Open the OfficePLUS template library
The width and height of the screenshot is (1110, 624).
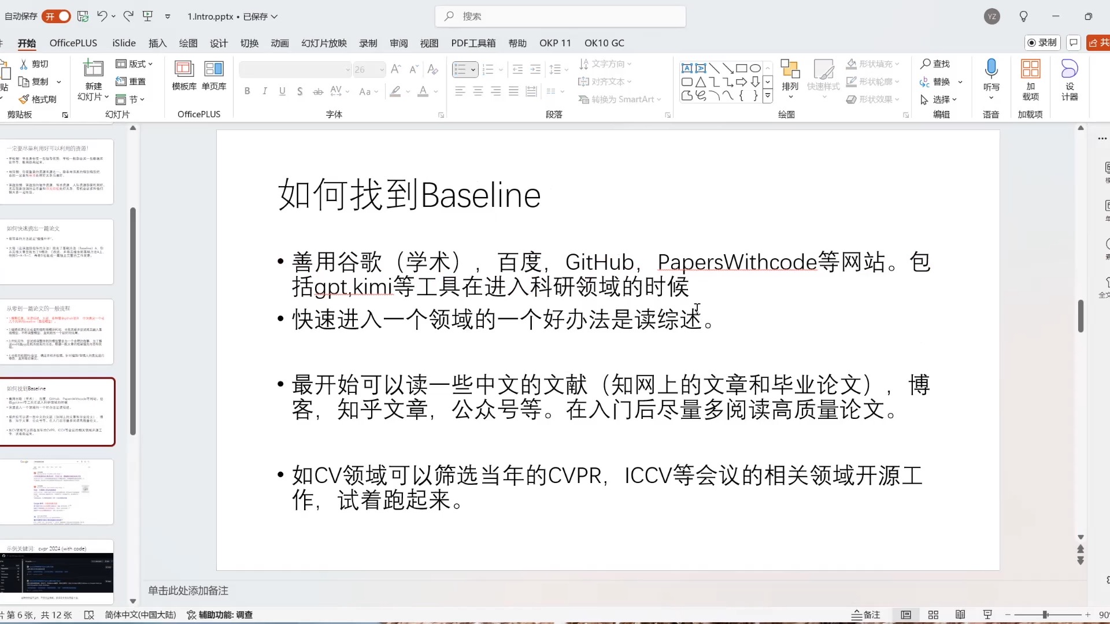184,75
